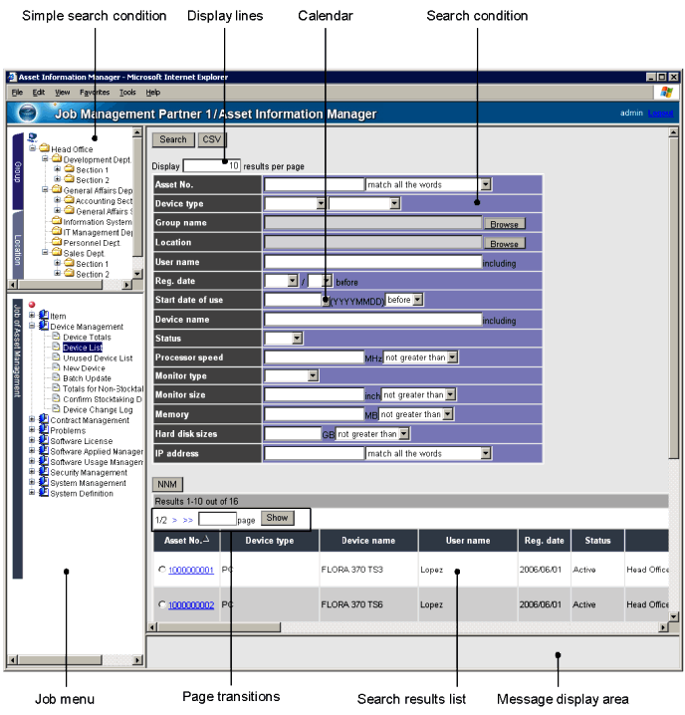The width and height of the screenshot is (685, 715).
Task: Click the NNM button
Action: (167, 484)
